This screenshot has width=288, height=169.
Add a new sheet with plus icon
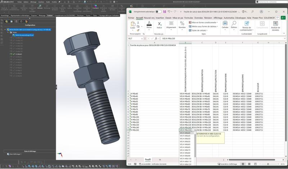(160, 159)
